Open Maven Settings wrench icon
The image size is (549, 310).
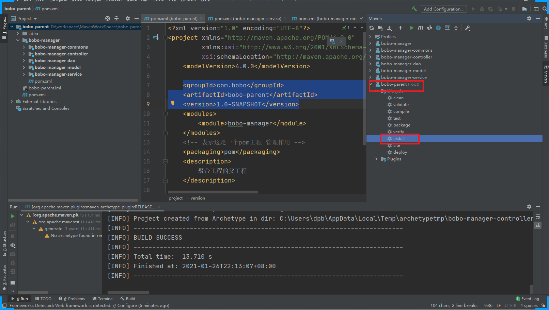click(468, 28)
